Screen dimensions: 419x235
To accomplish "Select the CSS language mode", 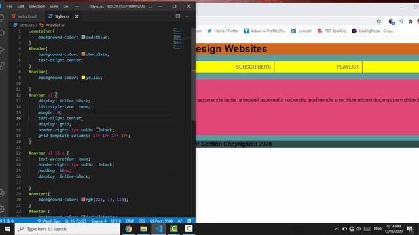I will 142,221.
